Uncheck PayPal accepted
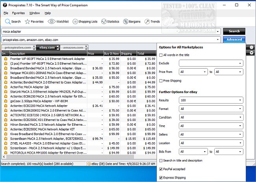This screenshot has width=256, height=182. 161,169
